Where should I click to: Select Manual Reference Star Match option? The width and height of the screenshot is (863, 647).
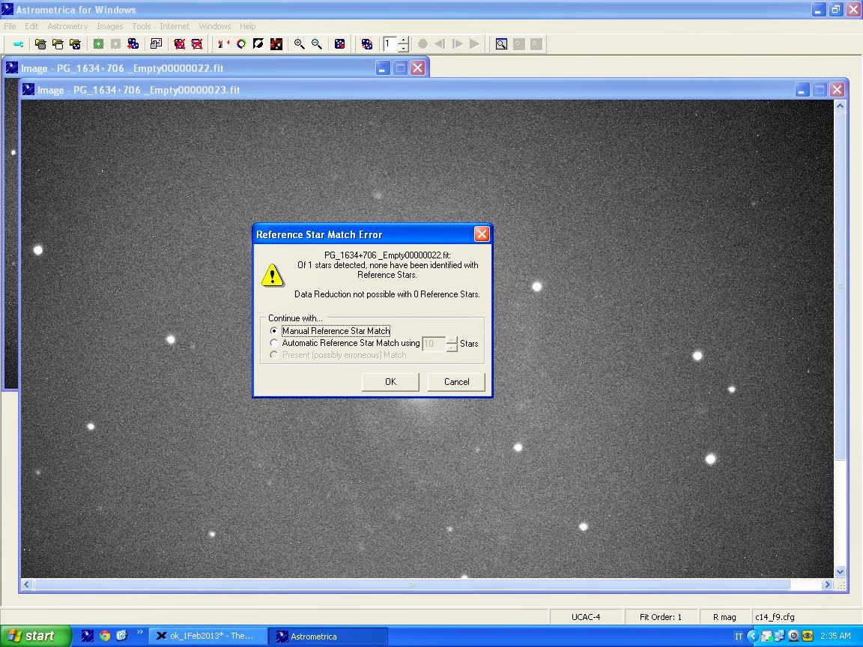point(274,331)
